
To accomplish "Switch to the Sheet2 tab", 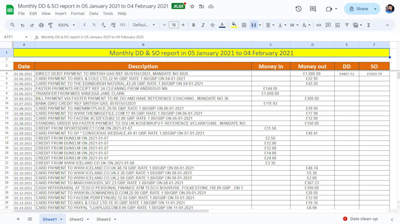I will click(76, 219).
